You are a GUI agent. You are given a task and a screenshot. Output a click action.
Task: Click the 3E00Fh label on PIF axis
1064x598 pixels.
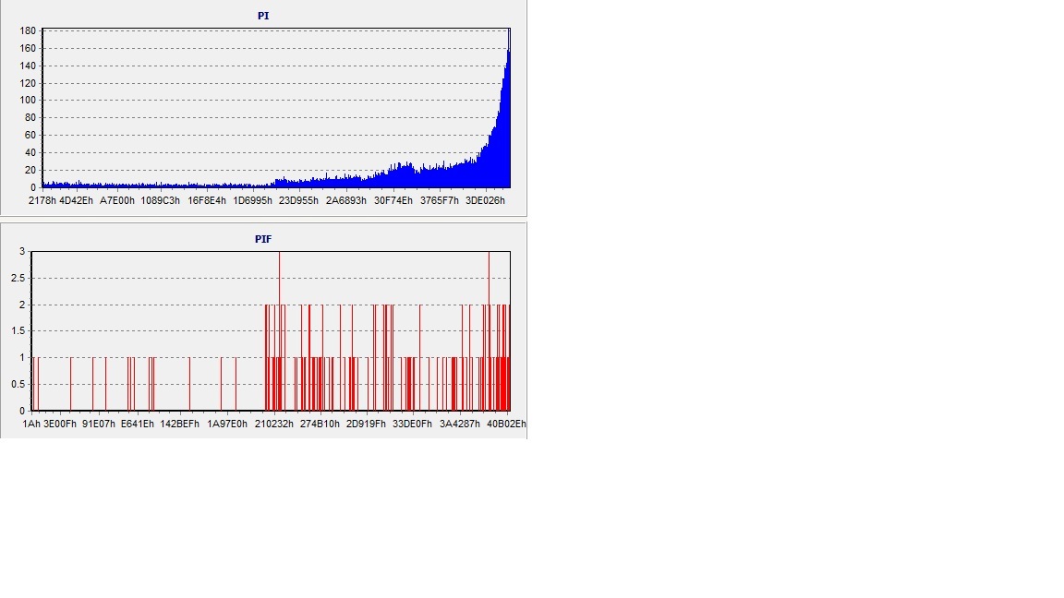60,424
